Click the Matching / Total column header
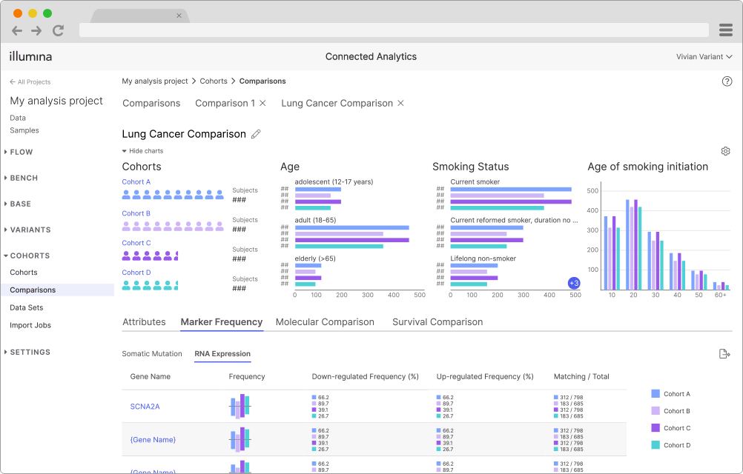This screenshot has width=743, height=474. [x=581, y=376]
